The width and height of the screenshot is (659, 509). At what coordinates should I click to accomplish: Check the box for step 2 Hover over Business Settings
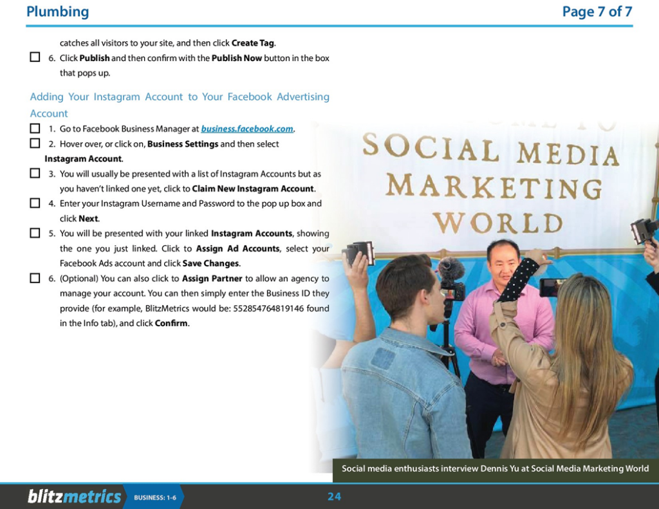(35, 143)
